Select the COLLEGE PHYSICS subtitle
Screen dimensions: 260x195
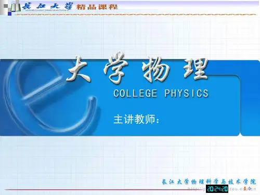click(x=161, y=93)
